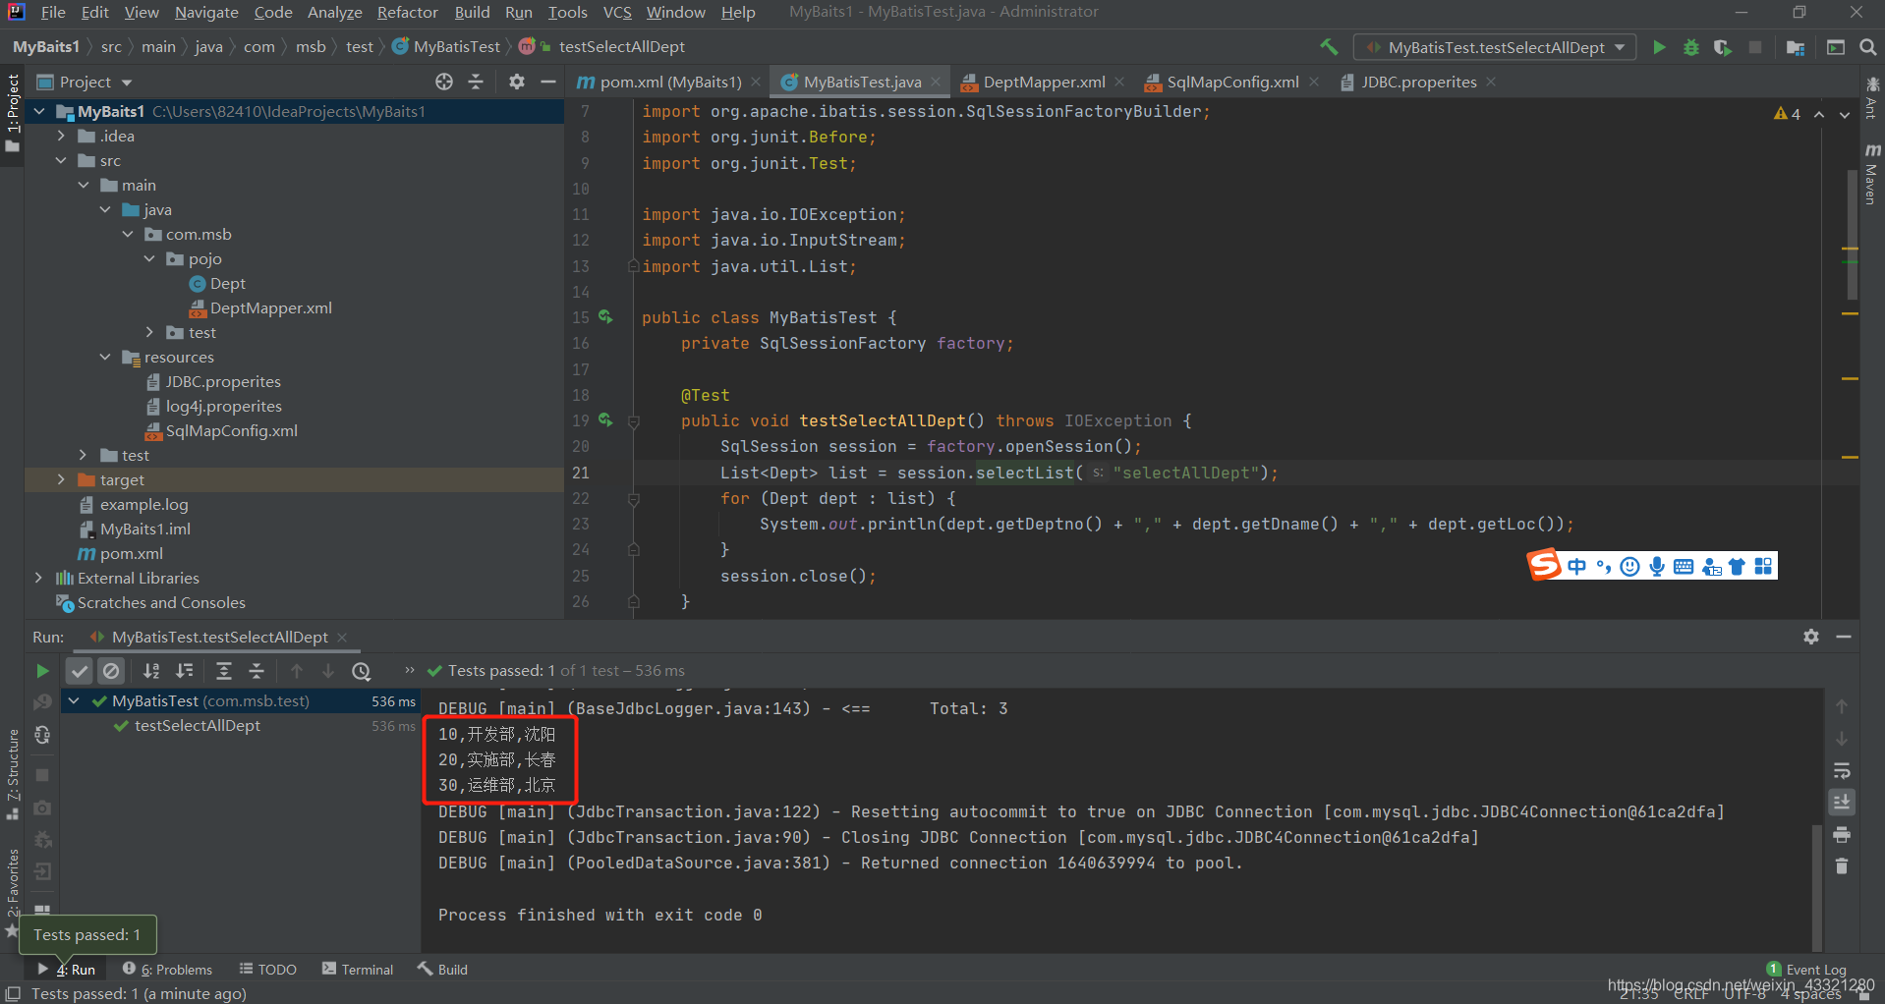Viewport: 1885px width, 1004px height.
Task: Open the Refactor menu
Action: click(407, 12)
